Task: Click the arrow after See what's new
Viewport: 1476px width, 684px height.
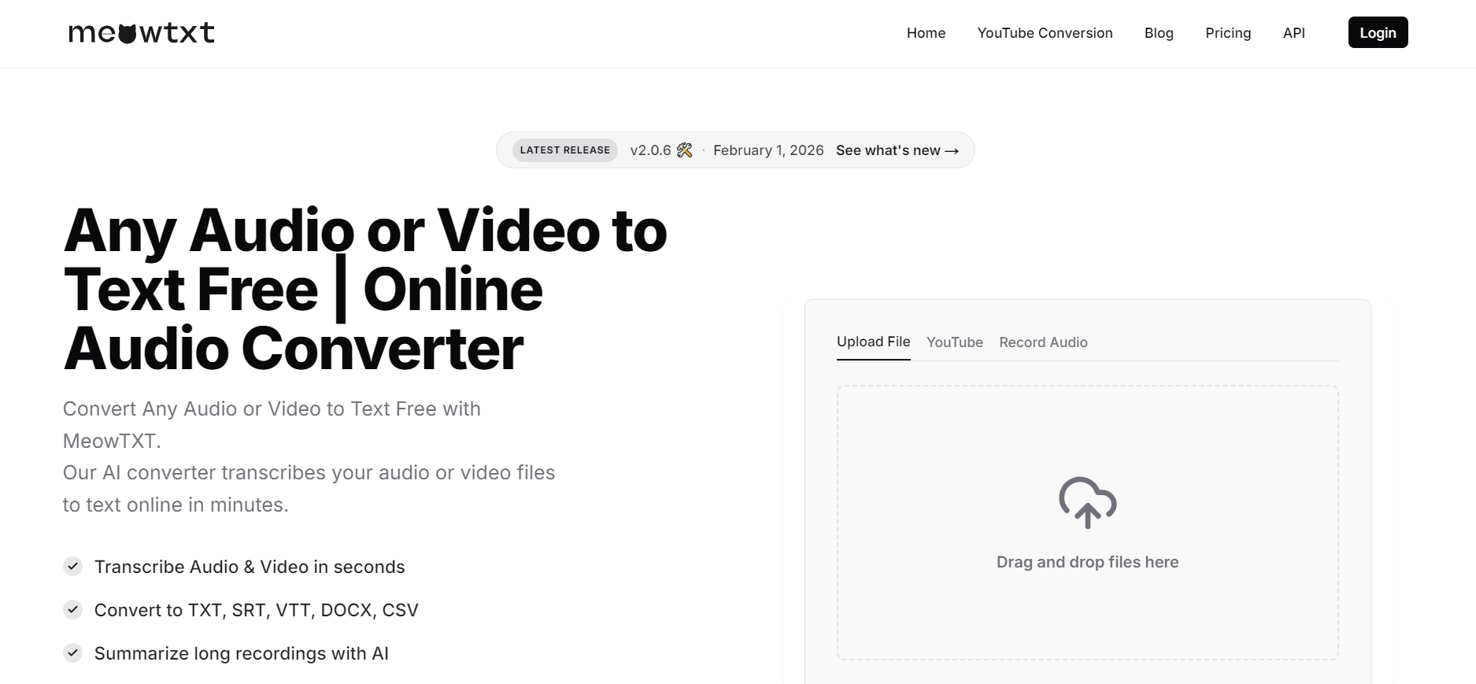Action: [x=952, y=151]
